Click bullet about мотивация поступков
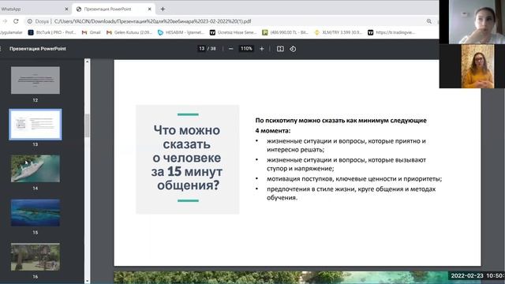505x284 pixels. pyautogui.click(x=354, y=179)
